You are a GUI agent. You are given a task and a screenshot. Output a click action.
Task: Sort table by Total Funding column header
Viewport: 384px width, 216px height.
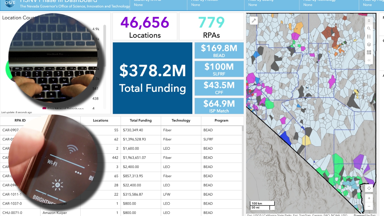point(141,120)
